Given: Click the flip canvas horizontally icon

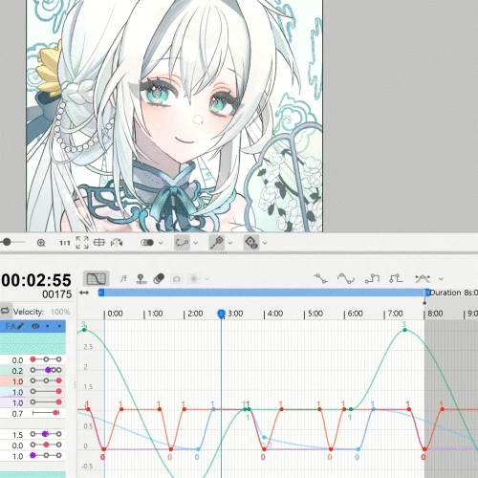Looking at the screenshot, I should [117, 243].
